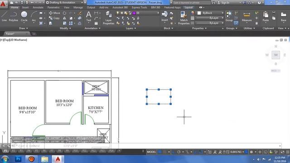The width and height of the screenshot is (290, 163).
Task: Click the Hatch tool icon
Action: tap(41, 23)
